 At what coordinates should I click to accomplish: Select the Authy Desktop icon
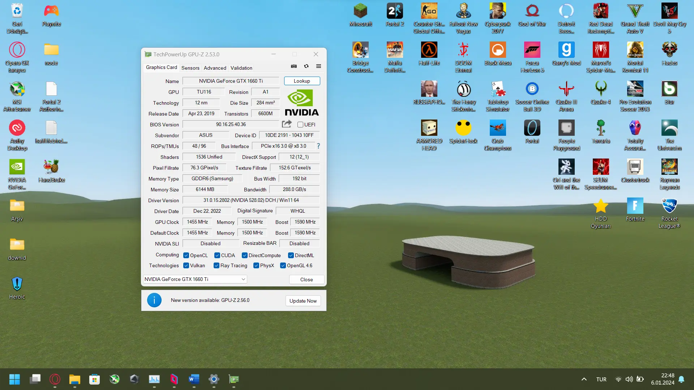(17, 135)
